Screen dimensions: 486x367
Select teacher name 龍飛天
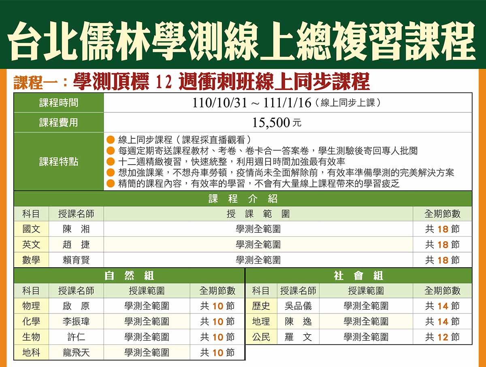point(76,352)
